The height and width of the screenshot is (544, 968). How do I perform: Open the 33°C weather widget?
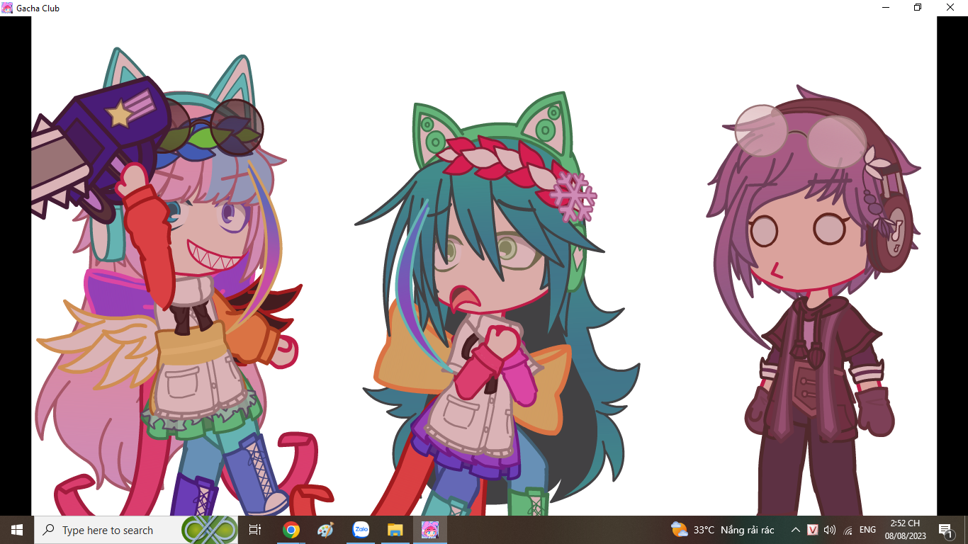click(x=722, y=530)
